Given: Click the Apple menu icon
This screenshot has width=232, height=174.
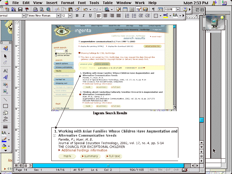Looking at the screenshot, I should point(7,3).
